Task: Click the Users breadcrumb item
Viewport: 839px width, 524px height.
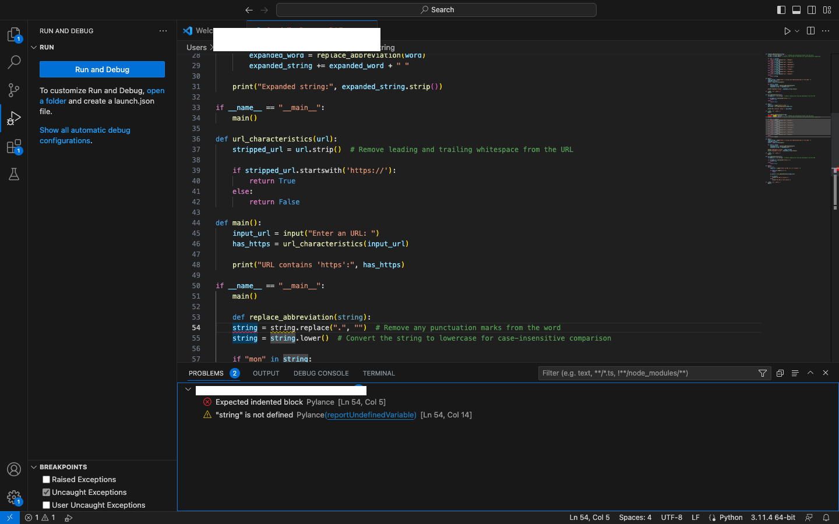Action: pos(196,47)
